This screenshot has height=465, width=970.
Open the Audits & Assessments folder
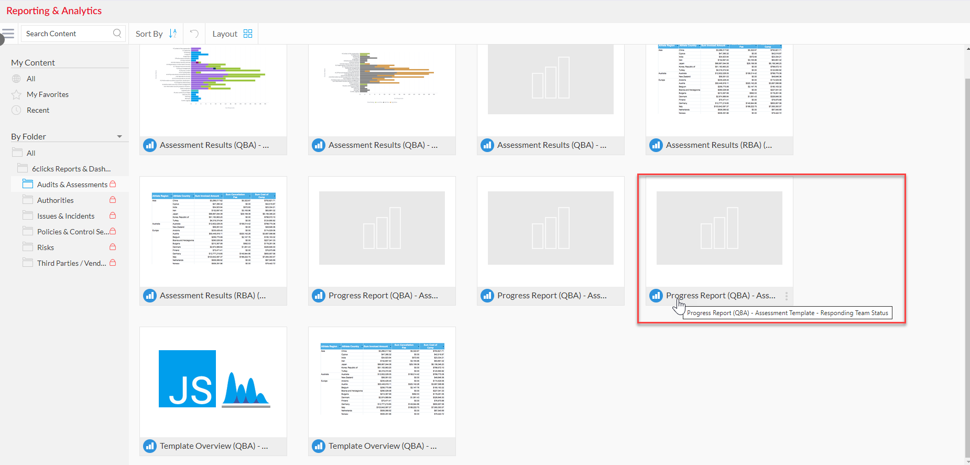coord(72,185)
